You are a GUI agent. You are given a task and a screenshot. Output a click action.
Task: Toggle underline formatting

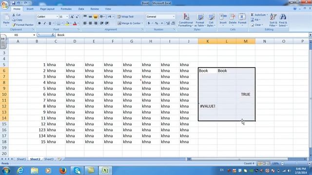(x=50, y=23)
